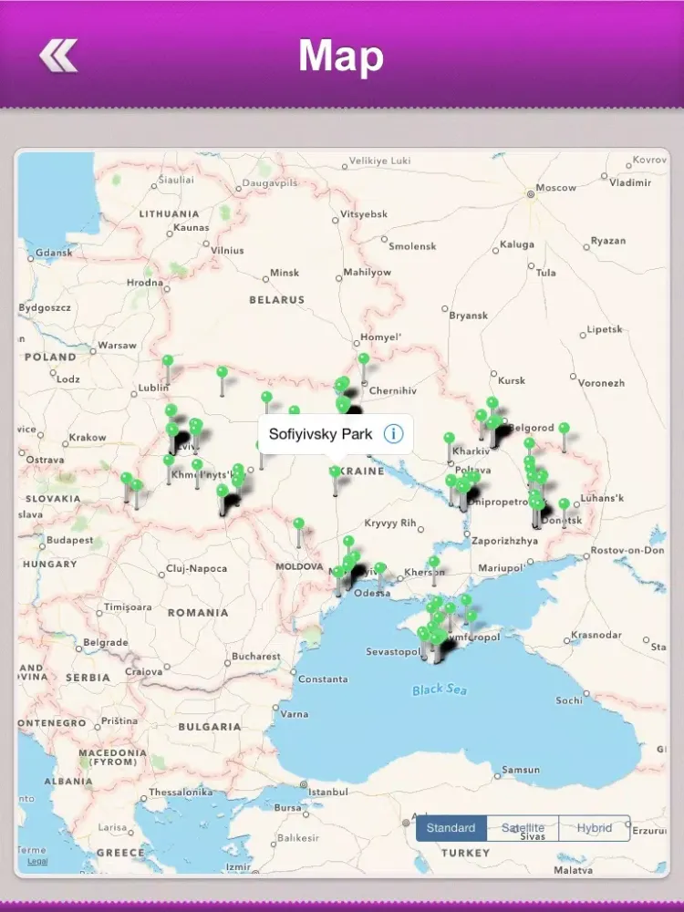The image size is (684, 912).
Task: Tap the Zaporizhzhya city label
Action: coord(504,540)
